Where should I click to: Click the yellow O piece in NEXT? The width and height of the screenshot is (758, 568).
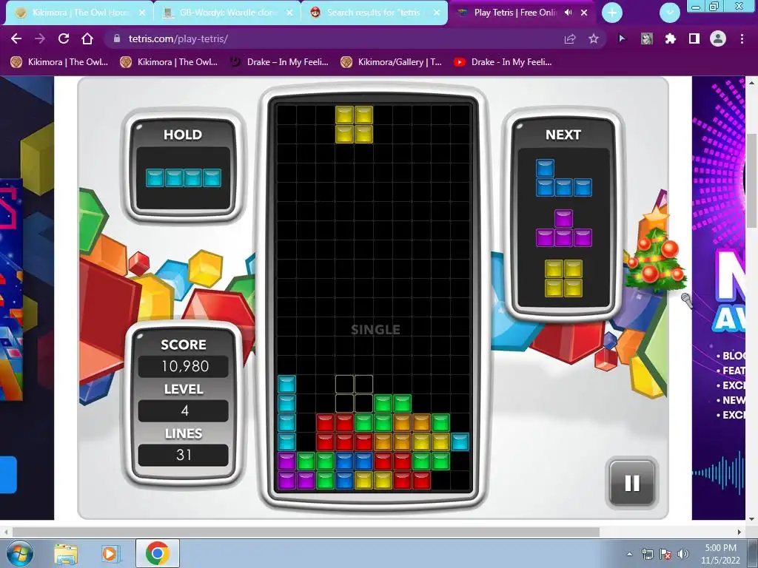click(x=563, y=279)
